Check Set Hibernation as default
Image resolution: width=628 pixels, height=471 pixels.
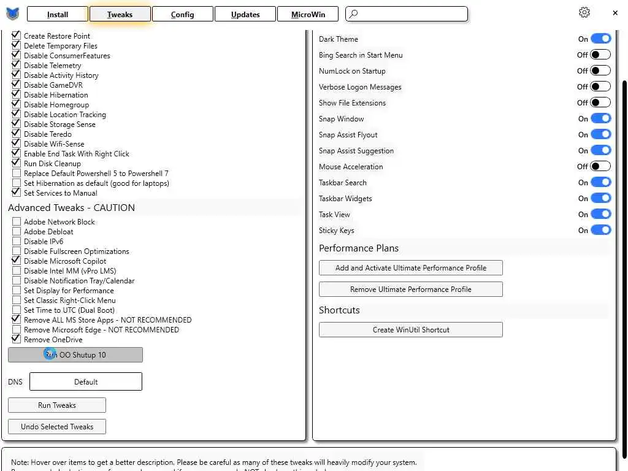(16, 183)
